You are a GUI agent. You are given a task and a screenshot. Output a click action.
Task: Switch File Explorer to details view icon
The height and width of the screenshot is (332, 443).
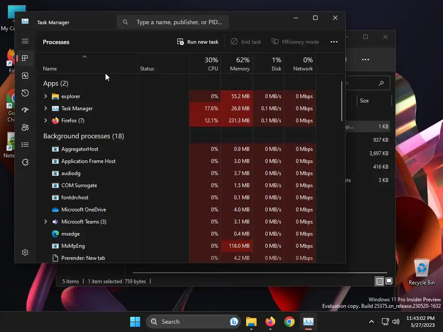[x=380, y=281]
